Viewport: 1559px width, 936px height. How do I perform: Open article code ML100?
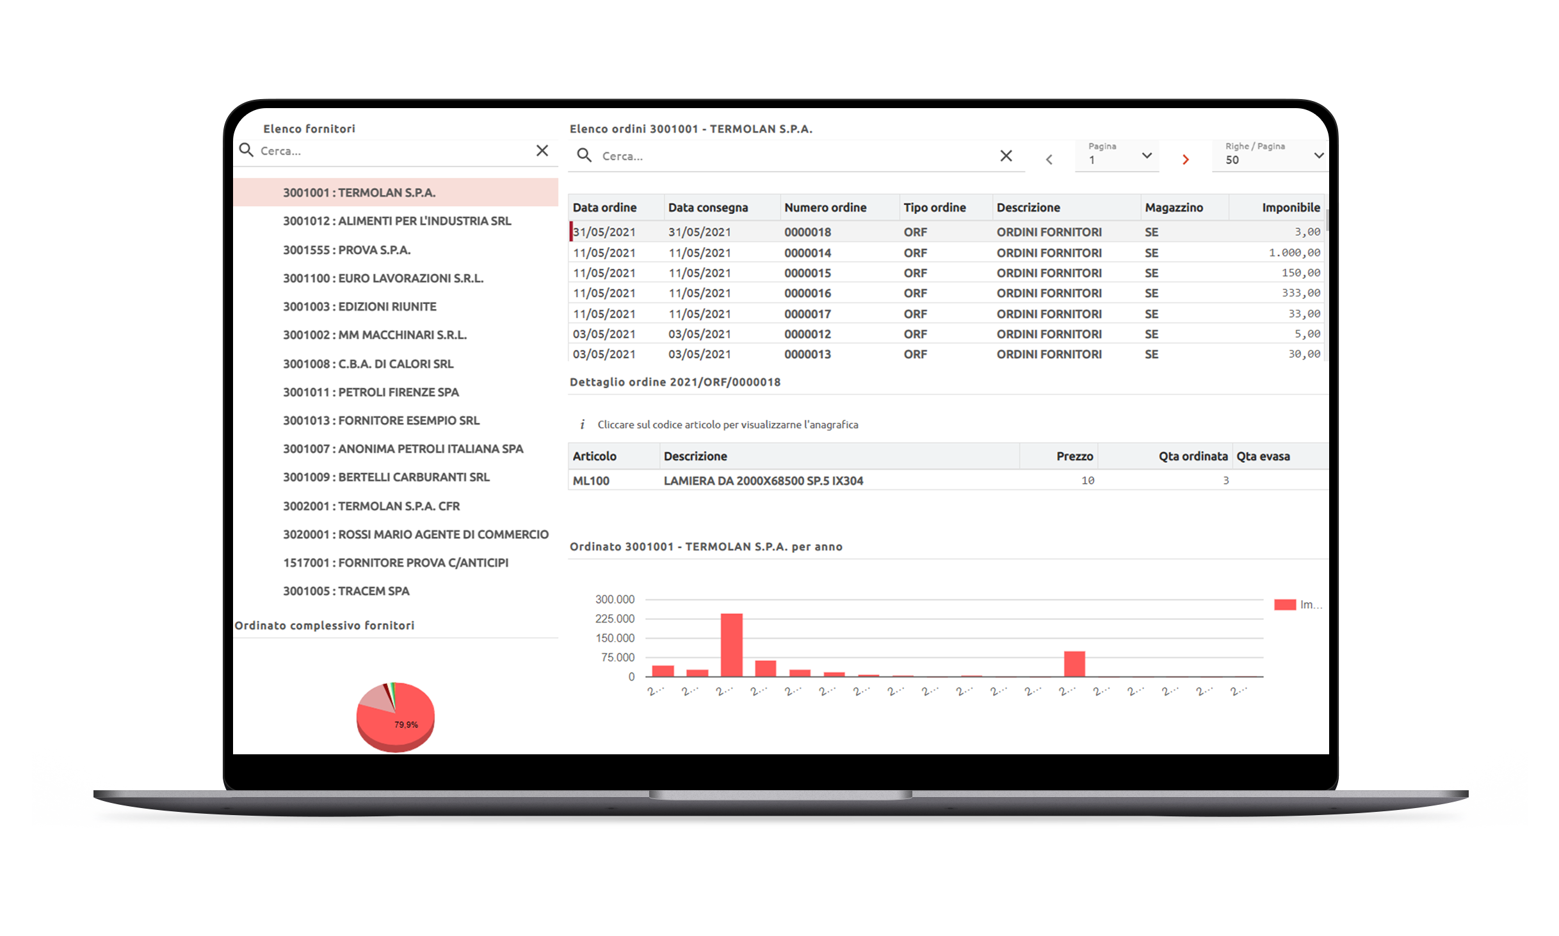pyautogui.click(x=590, y=480)
